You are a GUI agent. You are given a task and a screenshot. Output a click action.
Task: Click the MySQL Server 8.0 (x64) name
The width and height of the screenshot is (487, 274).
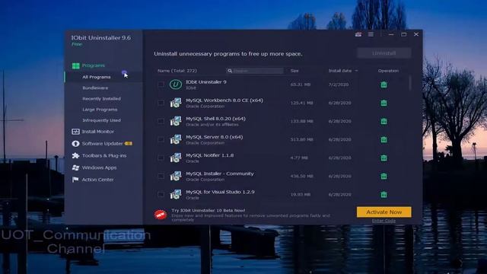215,137
